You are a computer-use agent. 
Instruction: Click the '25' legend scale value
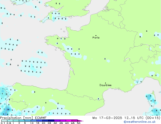click(49, 123)
